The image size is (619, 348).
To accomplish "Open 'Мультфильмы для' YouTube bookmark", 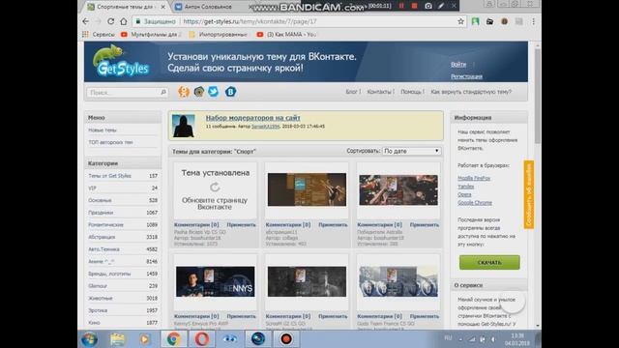I will coord(151,35).
